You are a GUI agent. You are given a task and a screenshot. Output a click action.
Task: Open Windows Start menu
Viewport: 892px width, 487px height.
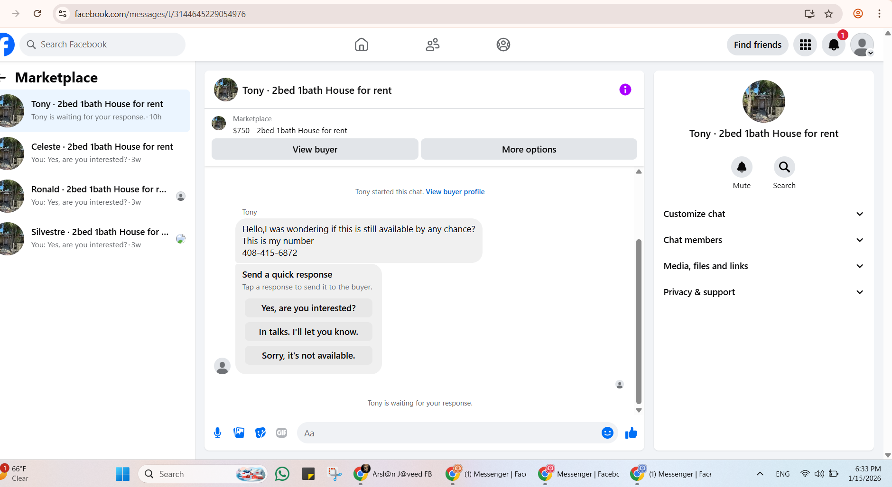point(122,474)
